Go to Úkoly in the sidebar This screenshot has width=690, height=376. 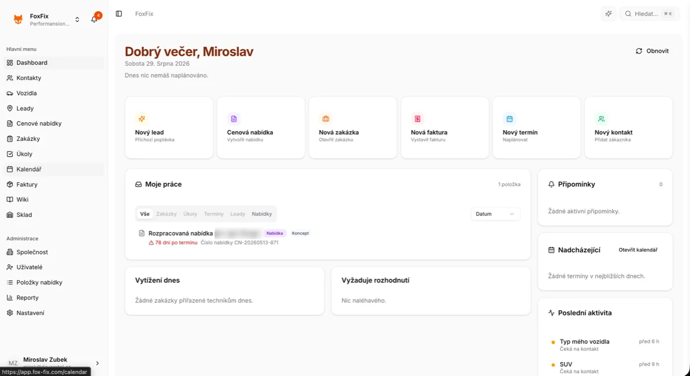[53, 154]
